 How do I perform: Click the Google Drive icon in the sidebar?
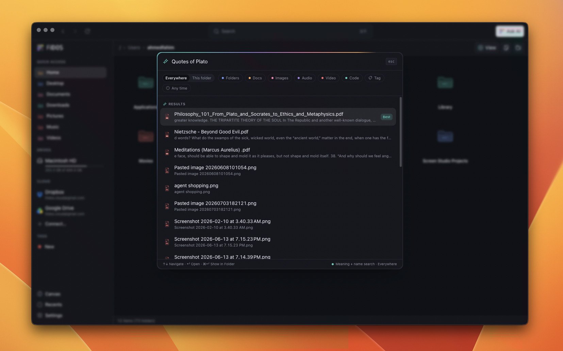40,210
